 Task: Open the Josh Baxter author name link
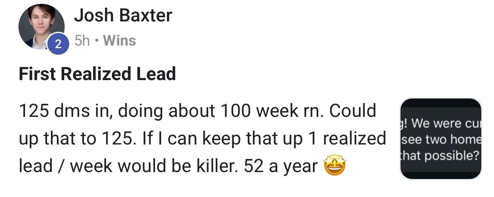click(123, 16)
